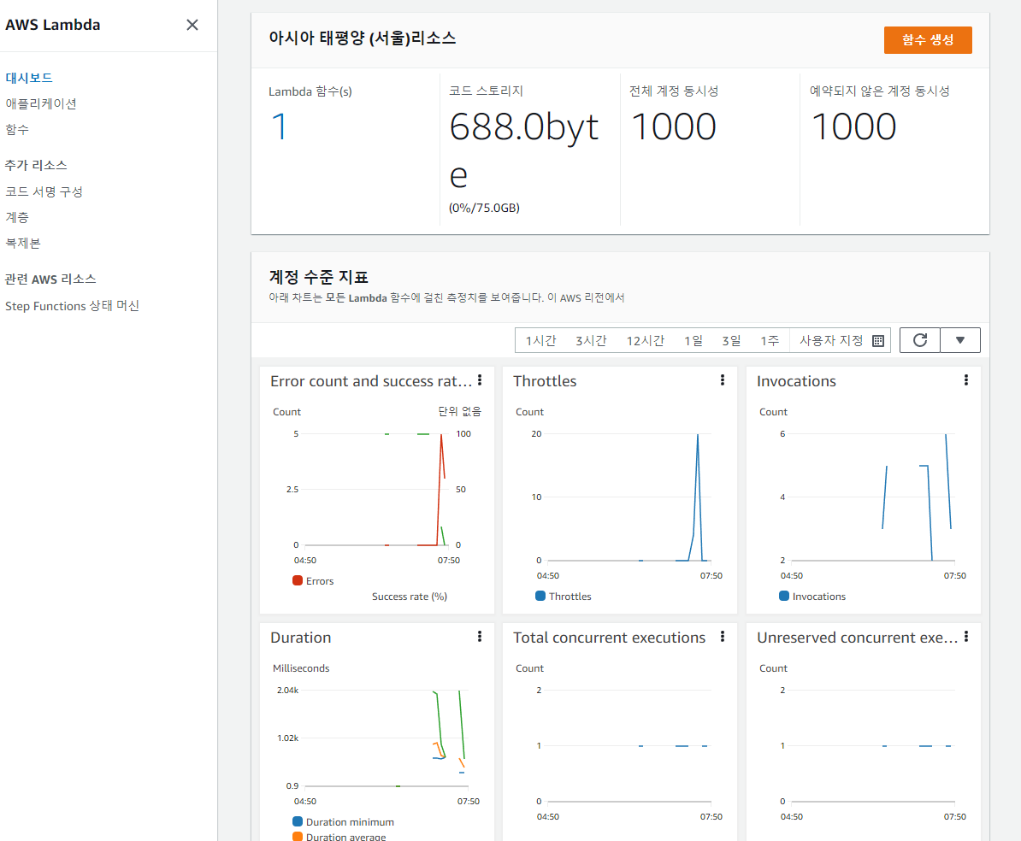Image resolution: width=1021 pixels, height=841 pixels.
Task: Open Total concurrent executions widget menu
Action: pyautogui.click(x=722, y=637)
